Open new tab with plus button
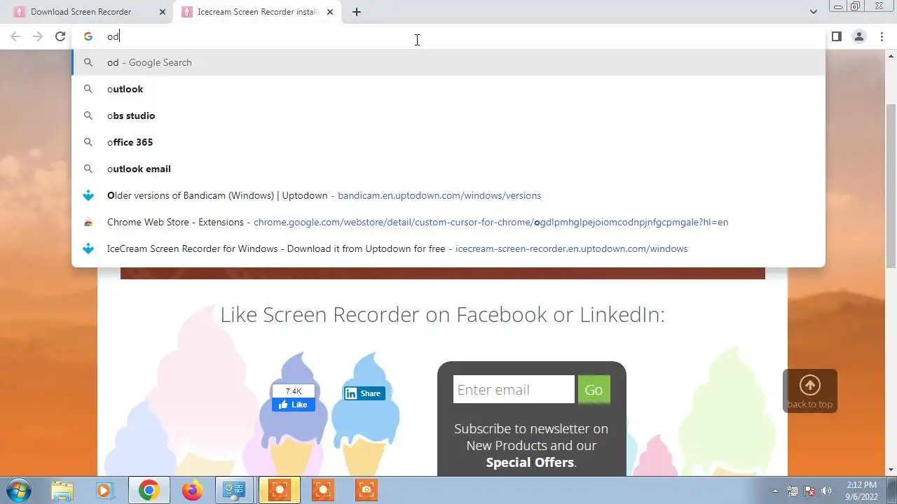The image size is (897, 504). coord(357,12)
